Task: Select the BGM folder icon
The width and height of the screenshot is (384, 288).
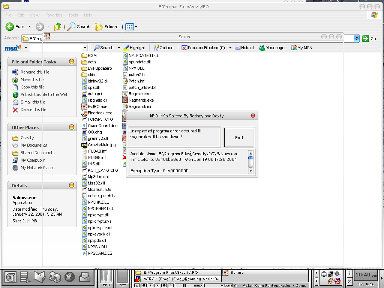Action: point(84,55)
